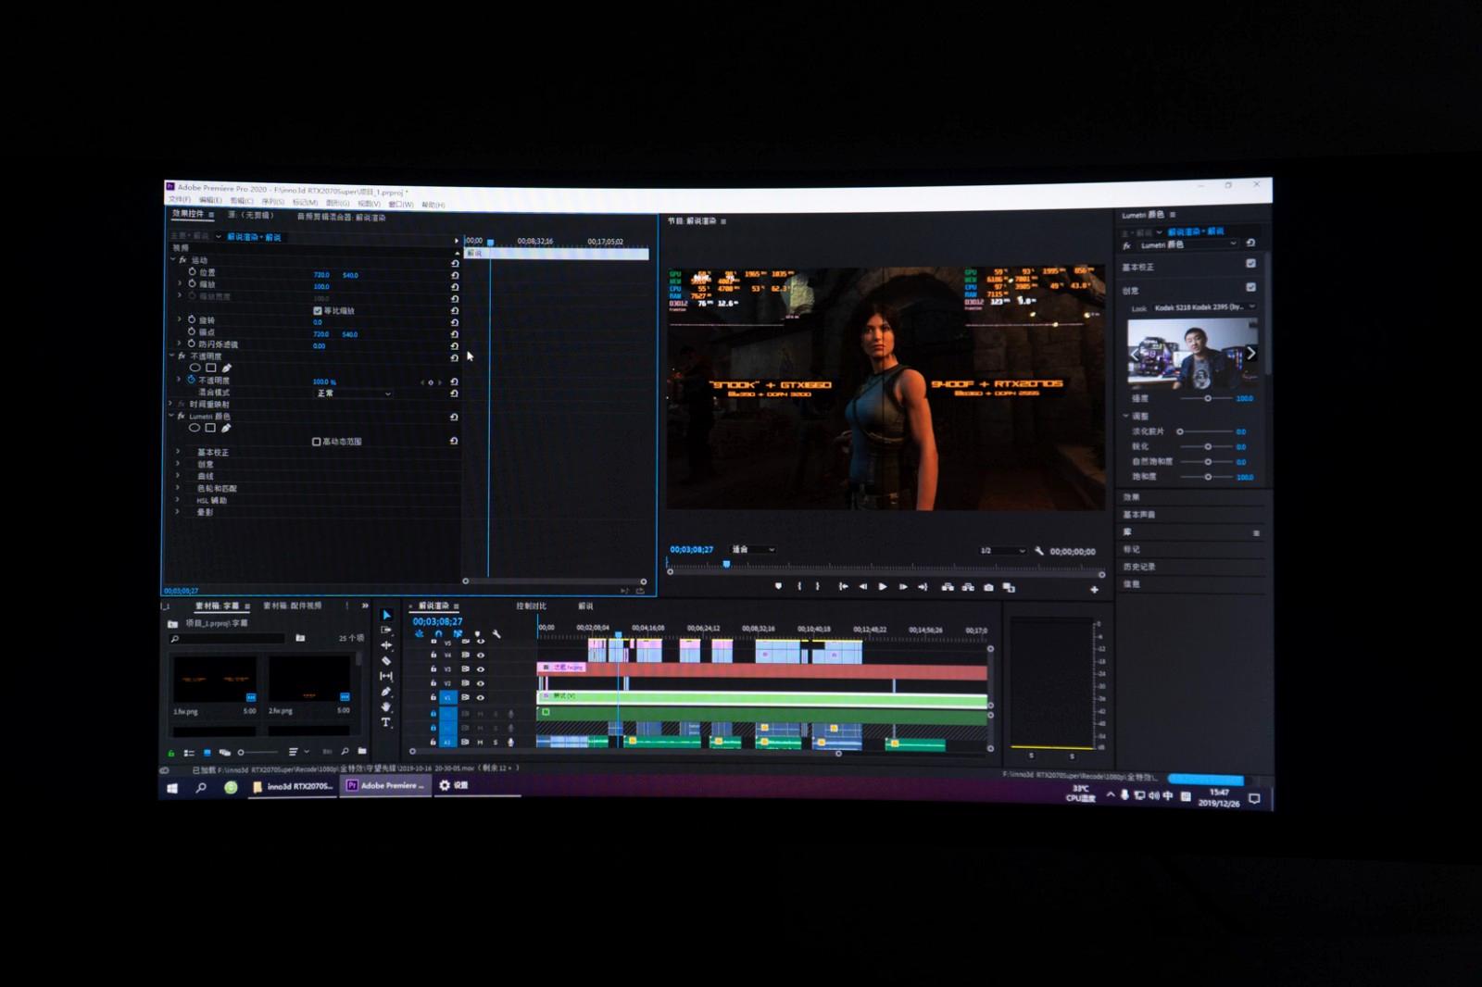Open program monitor settings wrench
Image resolution: width=1482 pixels, height=987 pixels.
pyautogui.click(x=1039, y=551)
